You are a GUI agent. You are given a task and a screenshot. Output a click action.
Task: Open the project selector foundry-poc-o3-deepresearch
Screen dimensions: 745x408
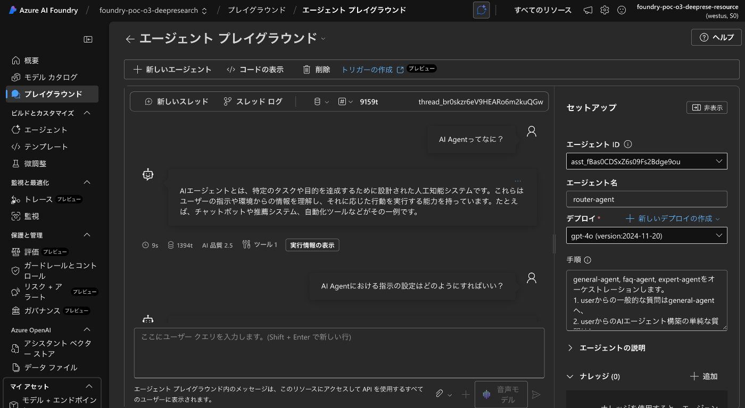153,10
